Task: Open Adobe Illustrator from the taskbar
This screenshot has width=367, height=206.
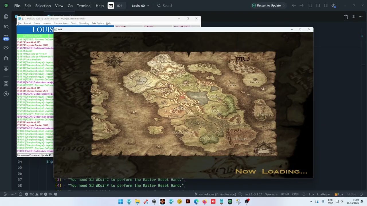Action: 188,201
